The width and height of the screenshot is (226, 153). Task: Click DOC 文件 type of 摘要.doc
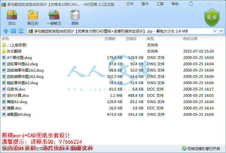155,108
